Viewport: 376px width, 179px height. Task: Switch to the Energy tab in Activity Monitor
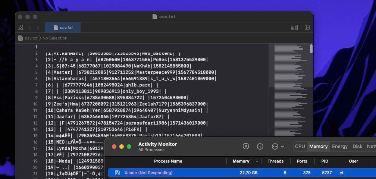[x=340, y=147]
